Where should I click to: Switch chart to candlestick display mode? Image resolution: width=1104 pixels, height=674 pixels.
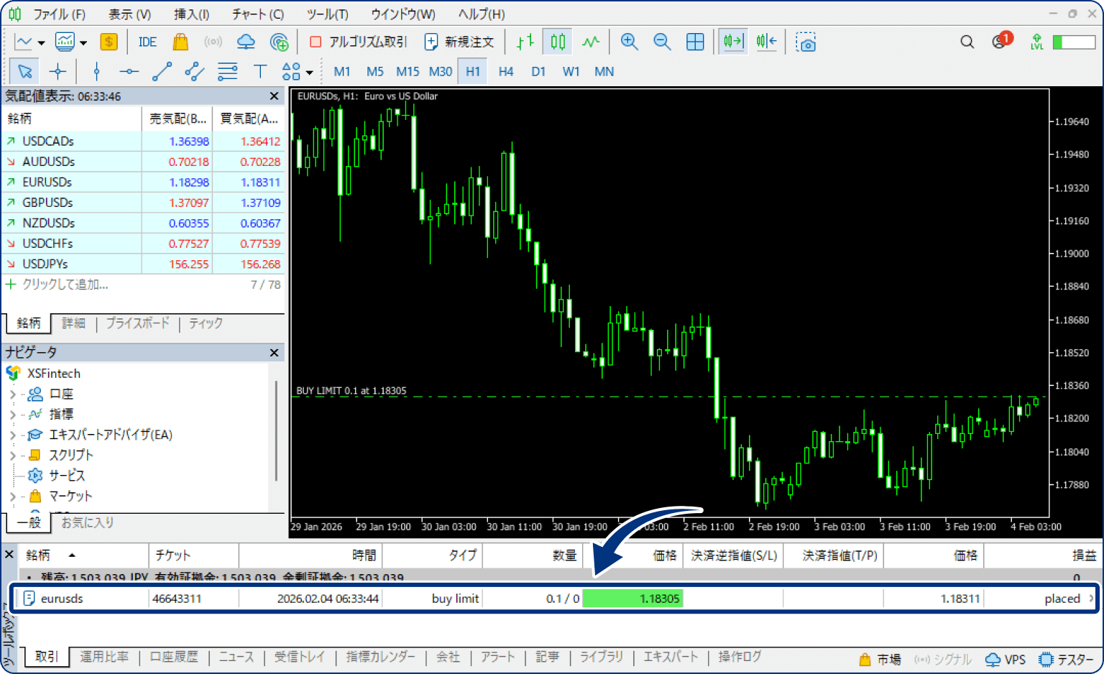click(x=558, y=42)
